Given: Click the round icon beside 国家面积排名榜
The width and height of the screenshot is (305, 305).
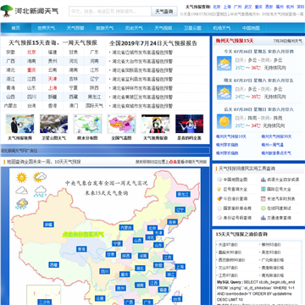Looking at the screenshot, I should (x=219, y=208).
